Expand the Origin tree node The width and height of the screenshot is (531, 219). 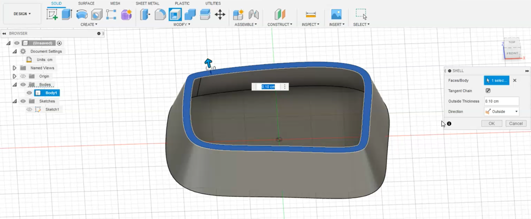click(14, 76)
